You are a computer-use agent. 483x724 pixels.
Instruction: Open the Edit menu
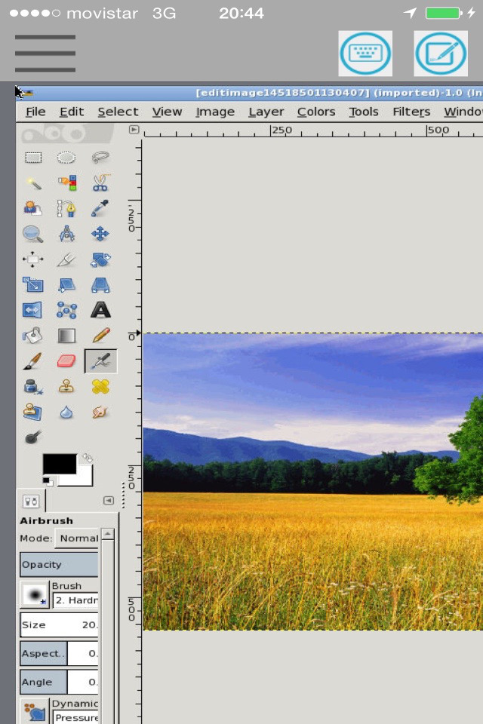72,112
